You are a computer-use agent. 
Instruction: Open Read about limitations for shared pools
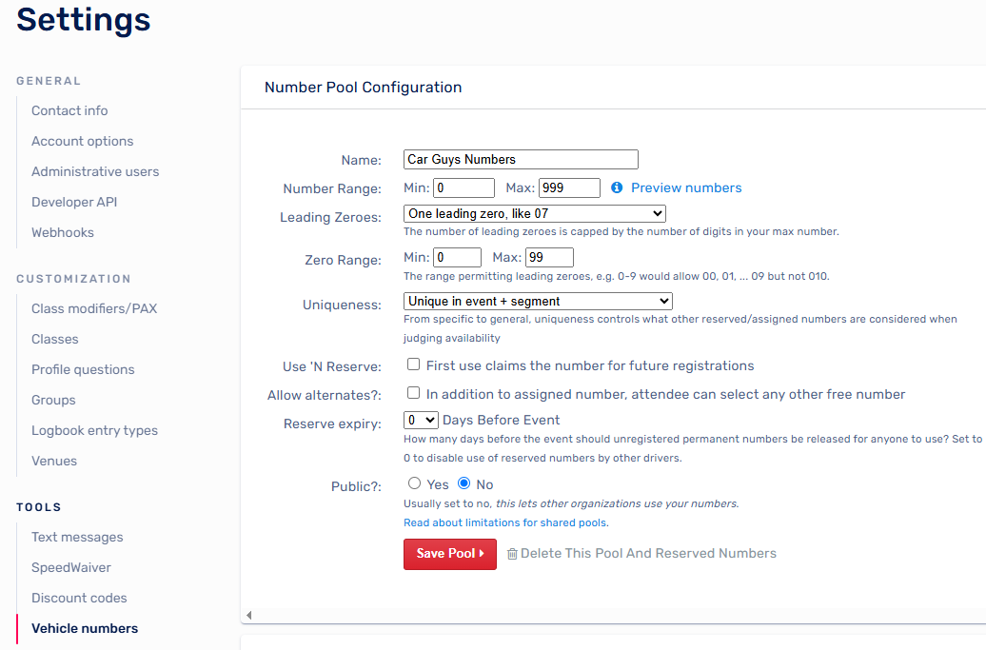point(506,522)
